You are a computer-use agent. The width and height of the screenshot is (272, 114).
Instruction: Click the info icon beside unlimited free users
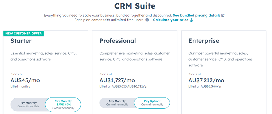point(147,20)
